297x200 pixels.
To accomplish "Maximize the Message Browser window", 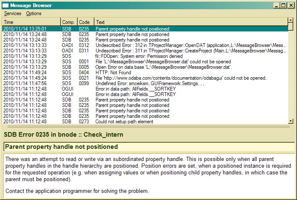I will click(x=284, y=5).
